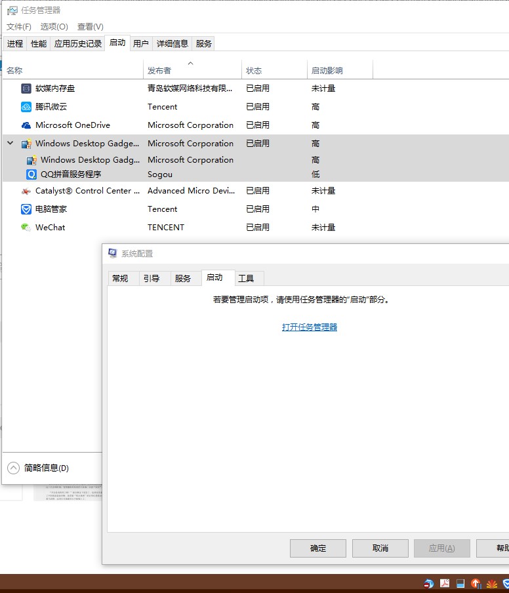Viewport: 509px width, 593px height.
Task: Click the QQ拼音服务程序 icon
Action: 31,174
